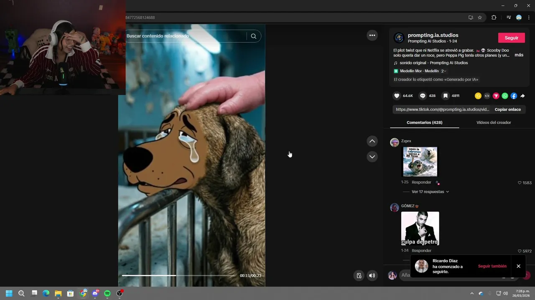Open the "sonido original" sound link
Screen dimensions: 535x300
click(x=433, y=63)
